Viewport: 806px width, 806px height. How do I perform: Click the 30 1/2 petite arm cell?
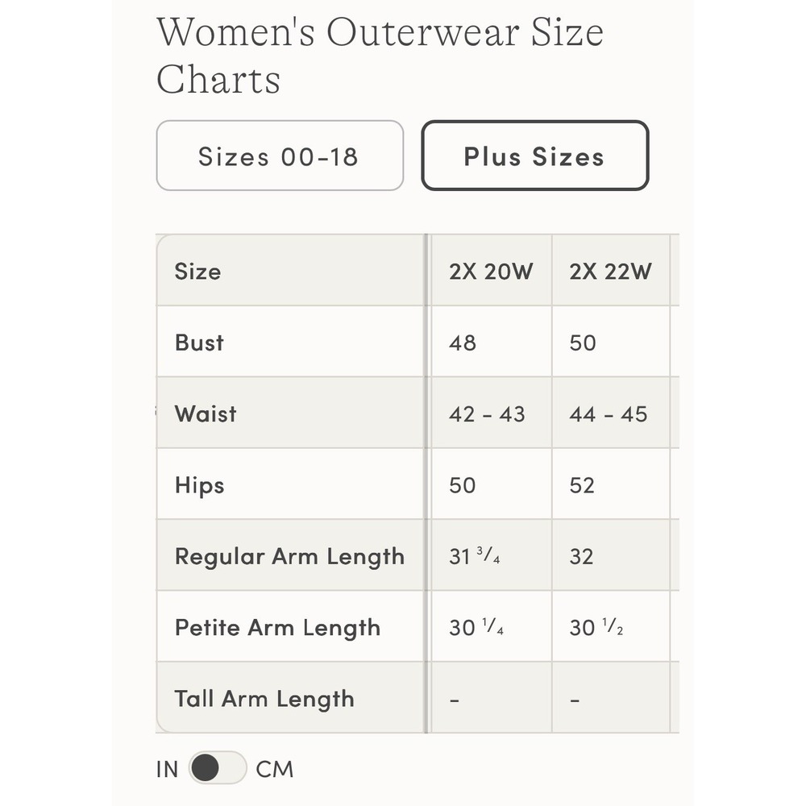(611, 626)
